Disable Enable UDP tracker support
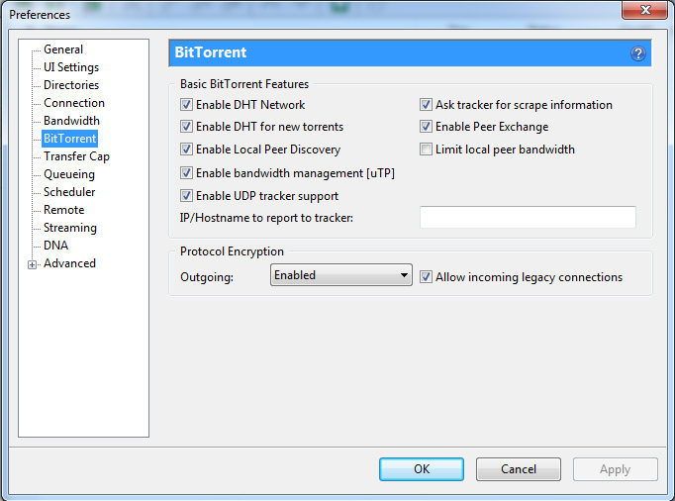Screen dimensions: 675x501 pos(186,196)
